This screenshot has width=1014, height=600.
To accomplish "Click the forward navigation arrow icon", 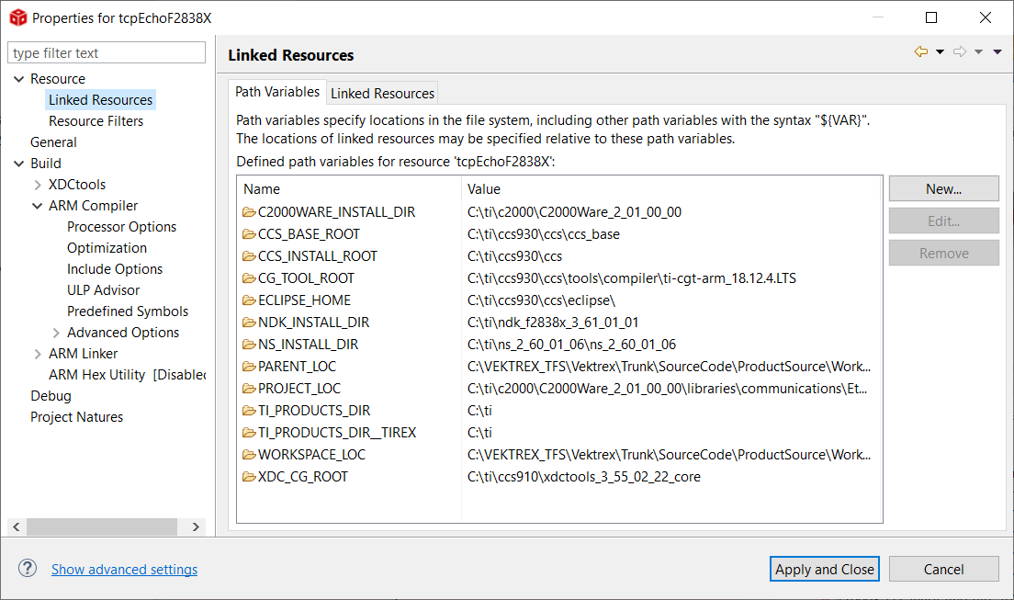I will click(960, 52).
